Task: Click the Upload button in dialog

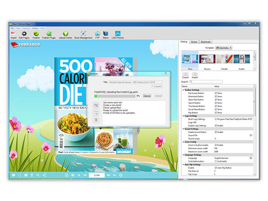Action: click(158, 96)
